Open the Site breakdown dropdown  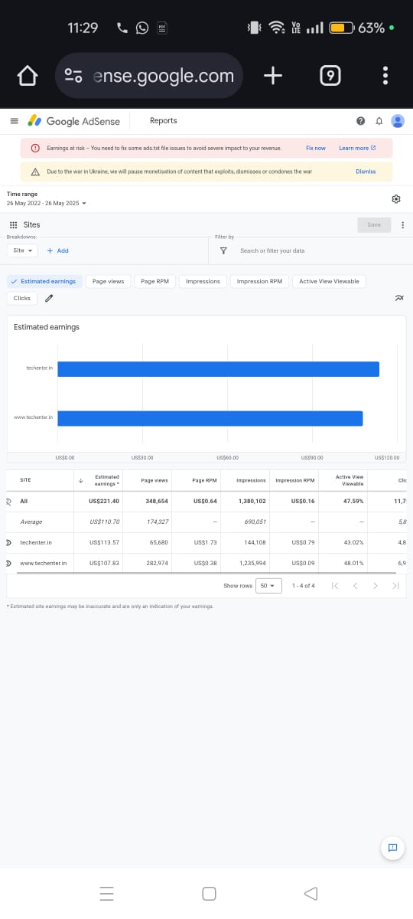click(22, 250)
